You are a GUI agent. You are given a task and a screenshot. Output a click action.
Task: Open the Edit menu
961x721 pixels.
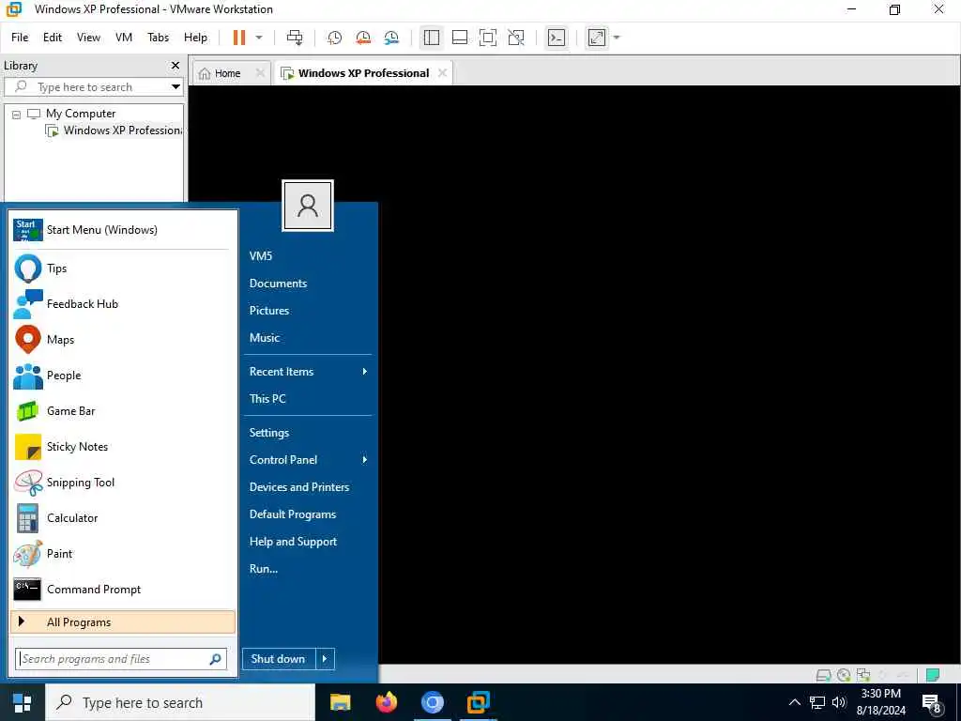point(53,38)
